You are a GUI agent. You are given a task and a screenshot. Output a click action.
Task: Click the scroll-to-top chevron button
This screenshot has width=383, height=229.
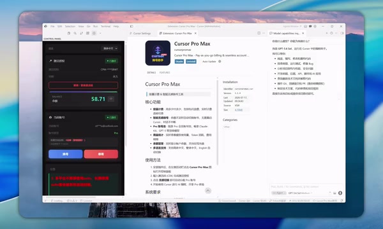[x=208, y=191]
